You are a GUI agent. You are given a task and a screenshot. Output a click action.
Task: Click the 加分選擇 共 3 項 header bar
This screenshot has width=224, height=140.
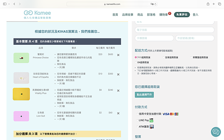pyautogui.click(x=67, y=134)
